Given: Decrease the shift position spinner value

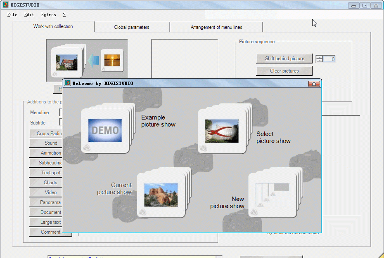Looking at the screenshot, I should point(319,61).
